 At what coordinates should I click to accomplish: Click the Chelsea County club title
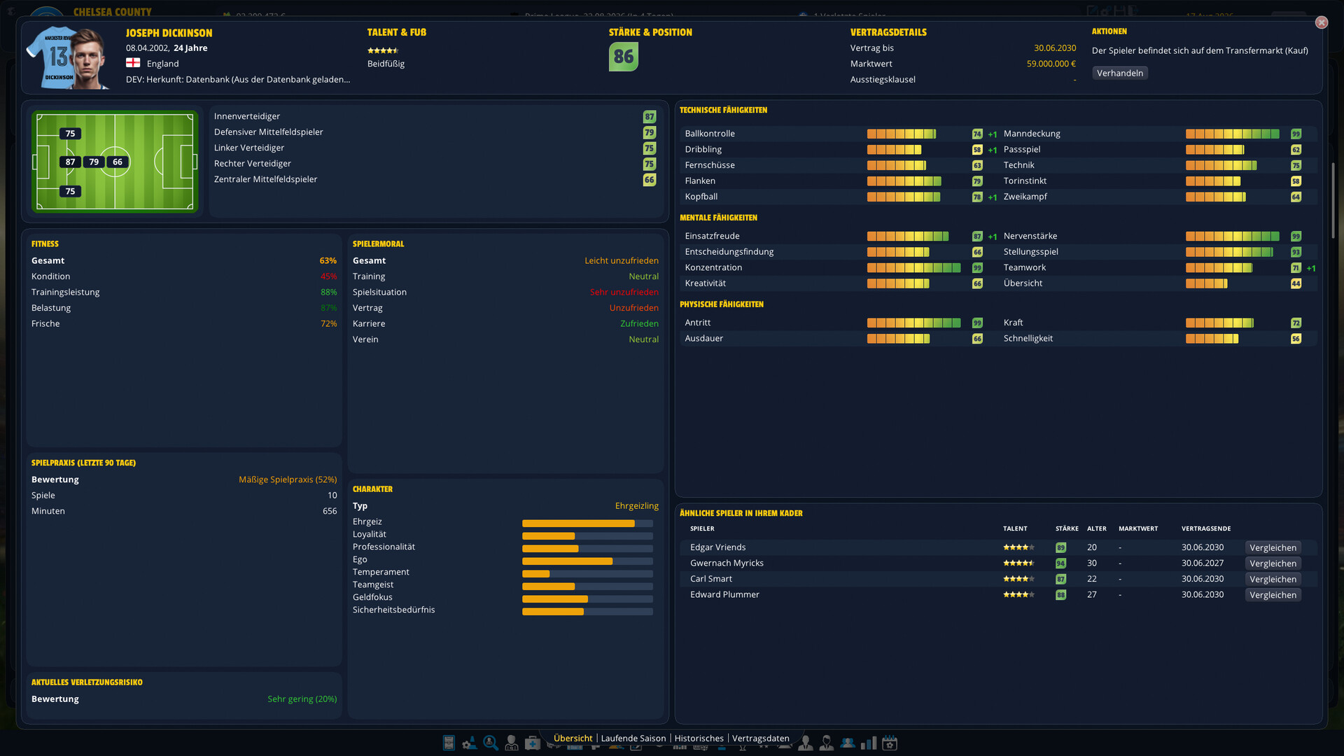click(113, 12)
